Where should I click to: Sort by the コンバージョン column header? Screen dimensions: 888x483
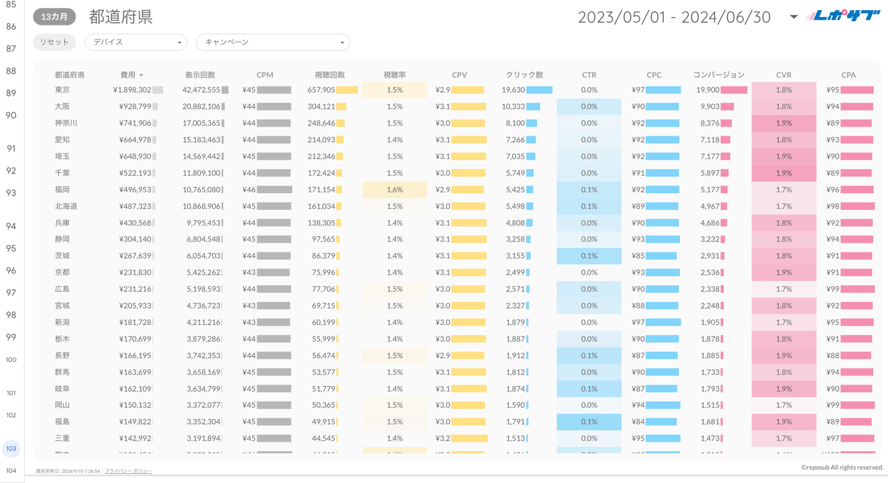[x=718, y=75]
